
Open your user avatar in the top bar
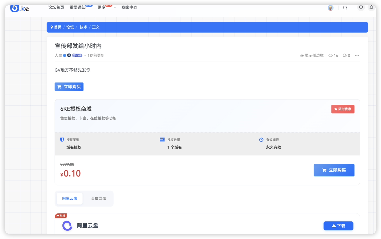331,8
